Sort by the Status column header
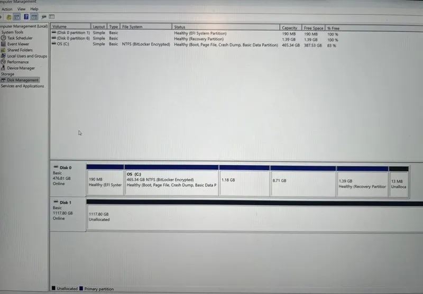 click(x=226, y=27)
